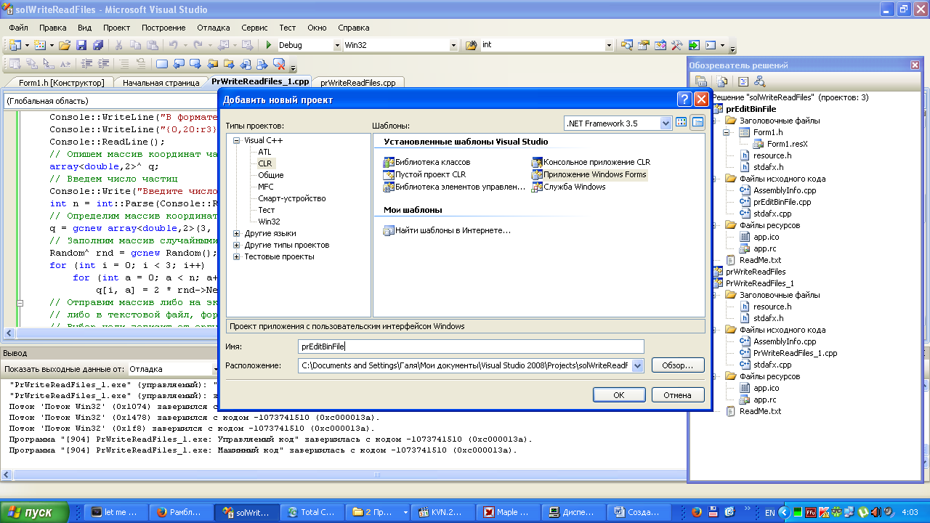Click the Command Window toolbar icon
Viewport: 930px width, 523px height.
(x=711, y=45)
